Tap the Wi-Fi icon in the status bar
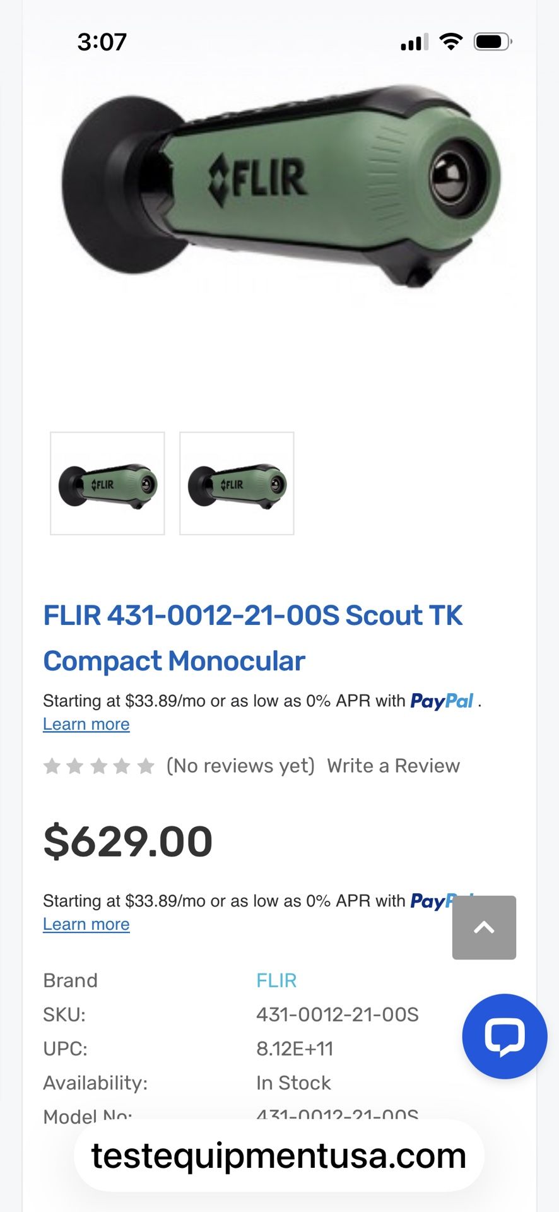 [x=449, y=42]
